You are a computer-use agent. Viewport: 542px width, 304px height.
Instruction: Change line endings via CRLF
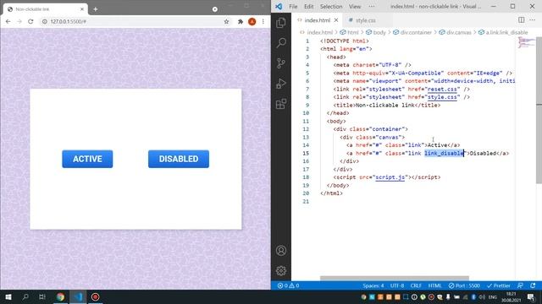[416, 285]
